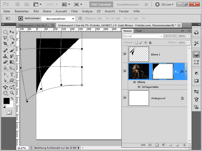
Task: Open the layers panel flyout menu
Action: coord(189,31)
